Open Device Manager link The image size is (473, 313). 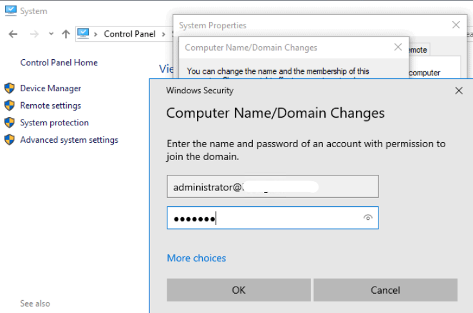pyautogui.click(x=50, y=88)
